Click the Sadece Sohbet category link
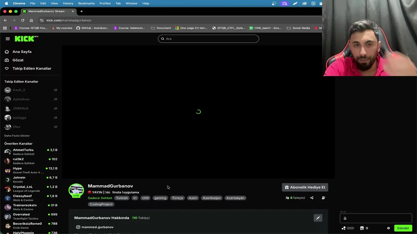Screen dimensions: 417x234 point(100,198)
